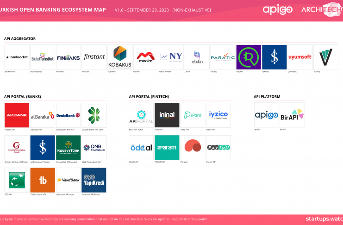343x225 pixels.
Task: Select the VakıfBank logo
Action: point(69,180)
